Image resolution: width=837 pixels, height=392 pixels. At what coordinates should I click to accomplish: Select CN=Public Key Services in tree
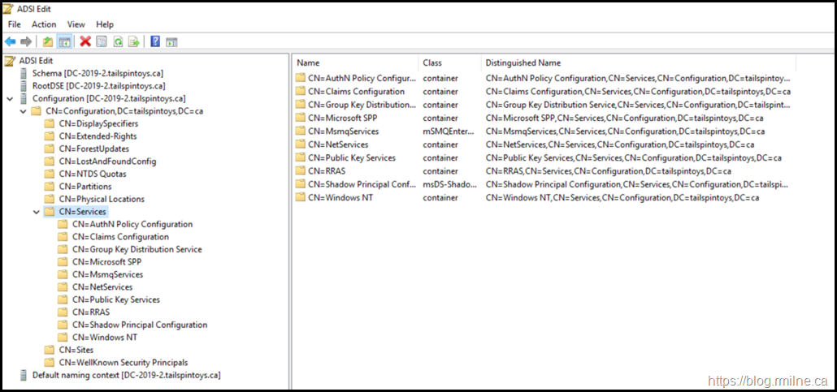click(115, 299)
